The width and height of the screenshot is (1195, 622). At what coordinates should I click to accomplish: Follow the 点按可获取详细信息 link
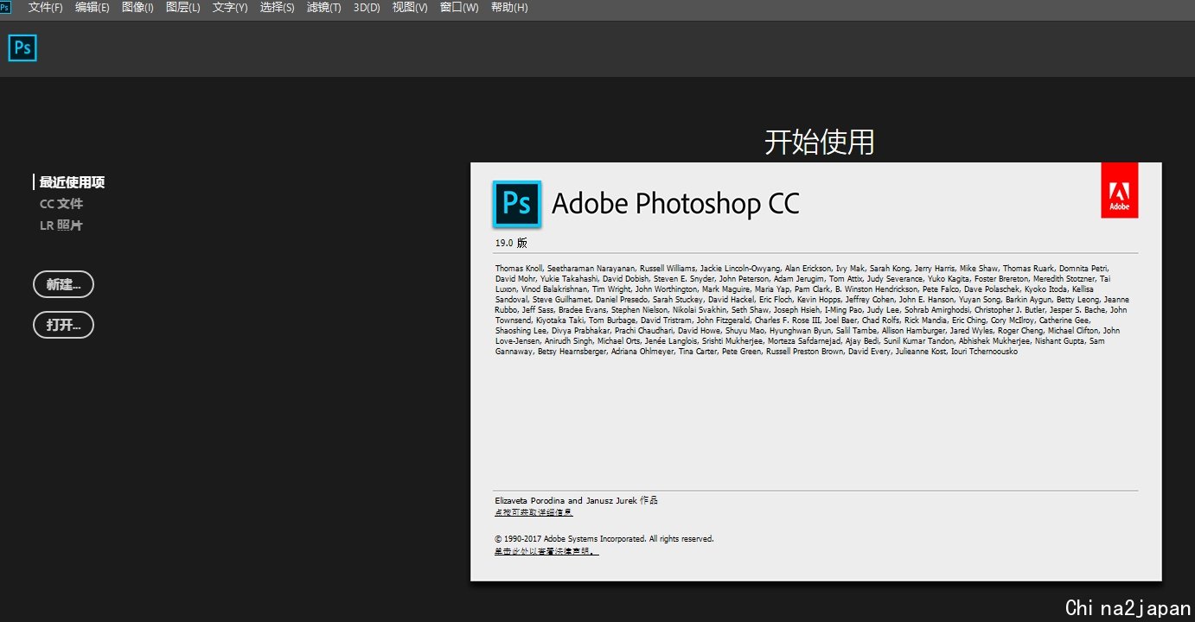click(534, 512)
